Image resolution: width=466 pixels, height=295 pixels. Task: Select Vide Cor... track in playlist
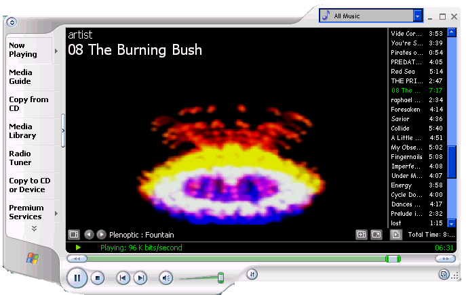(x=417, y=34)
